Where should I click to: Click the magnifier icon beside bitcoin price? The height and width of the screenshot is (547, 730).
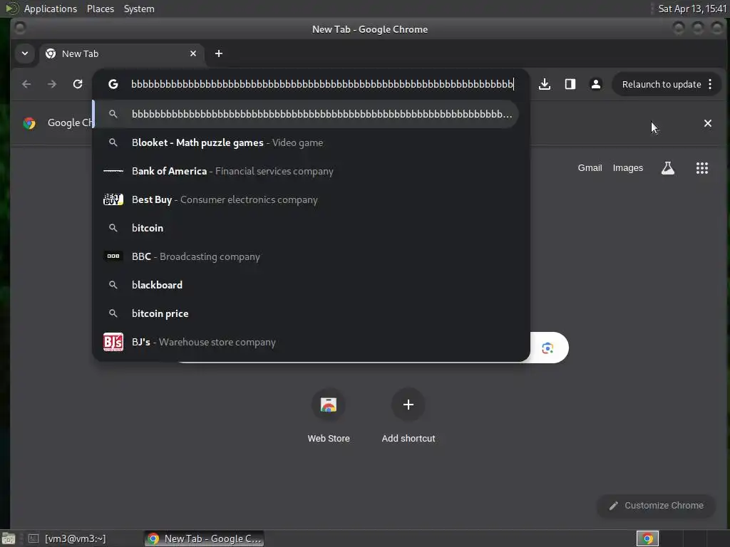113,313
